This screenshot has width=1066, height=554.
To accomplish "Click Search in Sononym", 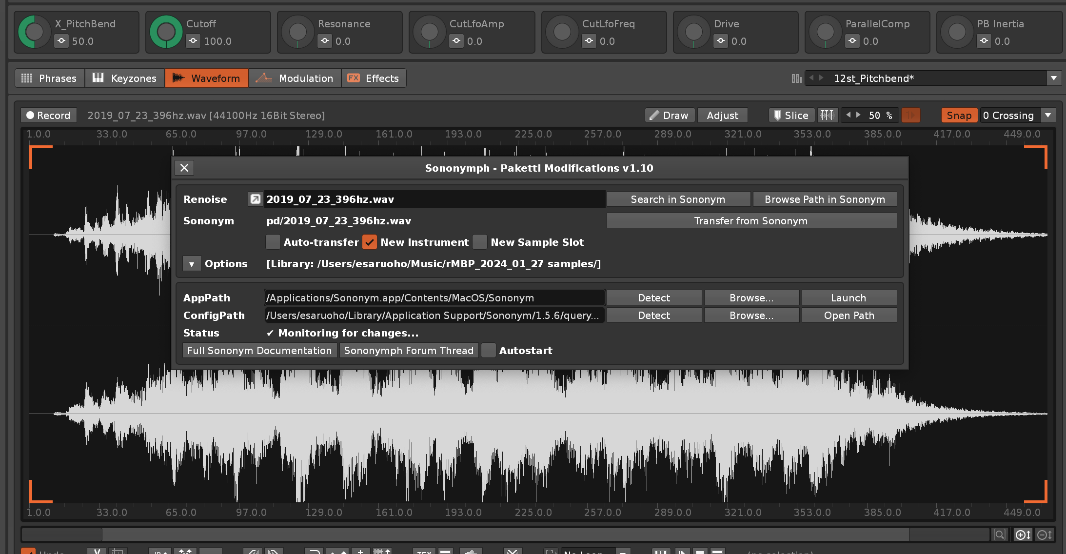I will (x=678, y=199).
